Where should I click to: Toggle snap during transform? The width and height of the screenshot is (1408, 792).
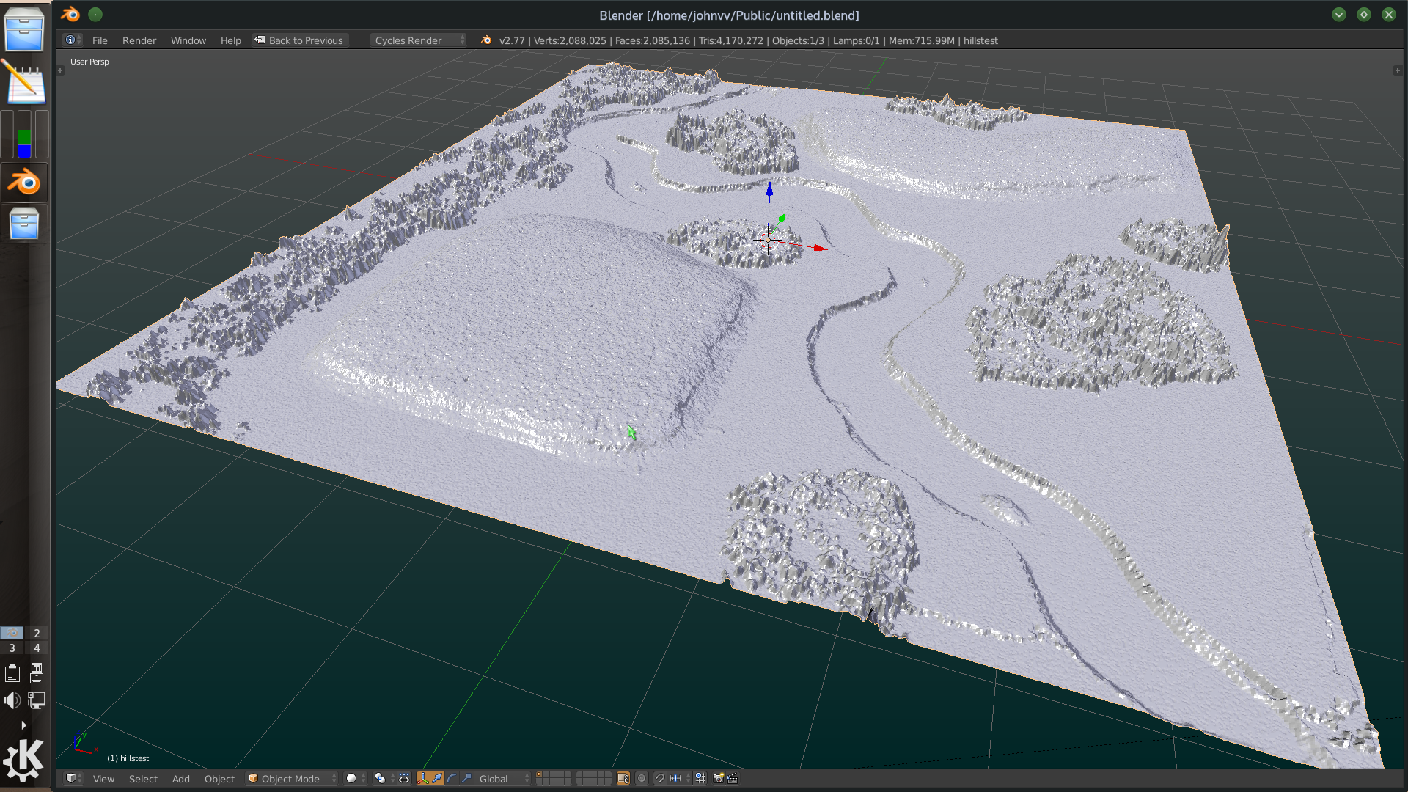pos(659,778)
